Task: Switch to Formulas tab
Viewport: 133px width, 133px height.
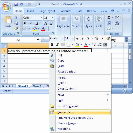Action: (65, 11)
